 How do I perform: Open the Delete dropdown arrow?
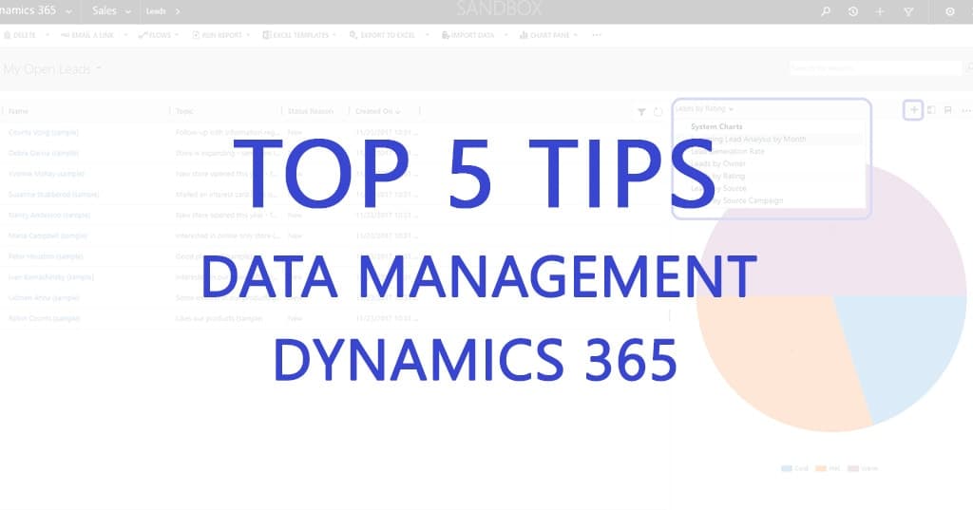pyautogui.click(x=48, y=35)
